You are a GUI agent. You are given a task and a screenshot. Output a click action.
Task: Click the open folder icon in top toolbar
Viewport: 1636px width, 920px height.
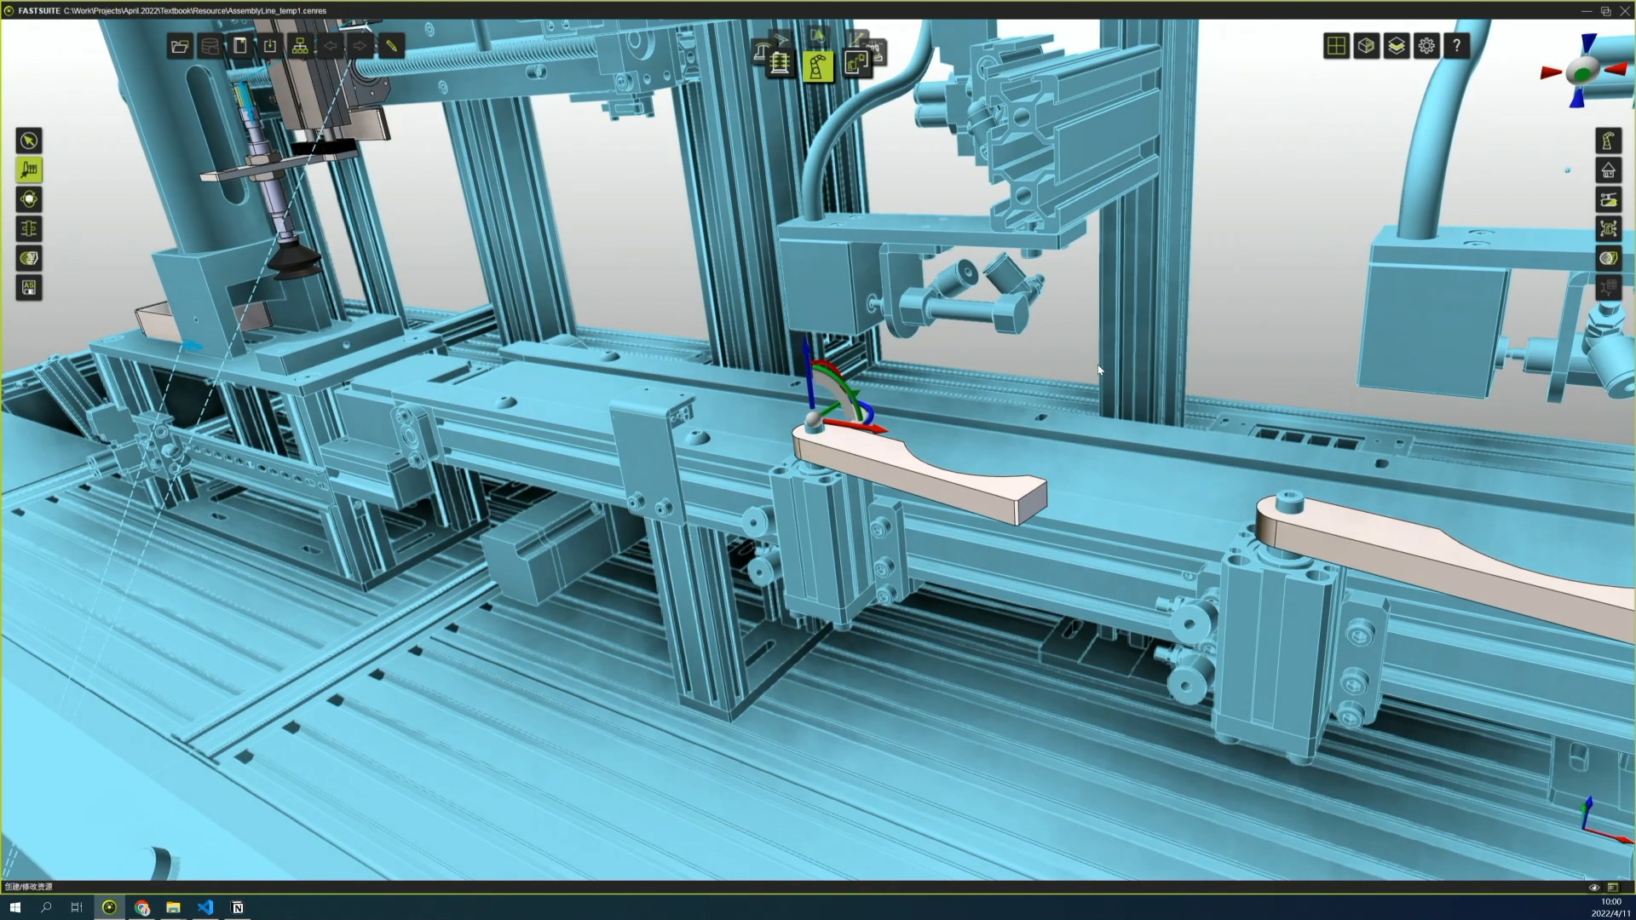pyautogui.click(x=180, y=46)
